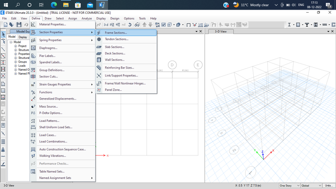The image size is (336, 189).
Task: Open the Named Assignment Sets submenu
Action: point(63,178)
